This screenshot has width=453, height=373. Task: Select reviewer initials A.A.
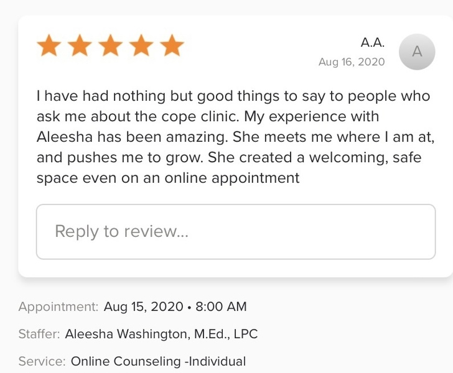click(x=373, y=42)
